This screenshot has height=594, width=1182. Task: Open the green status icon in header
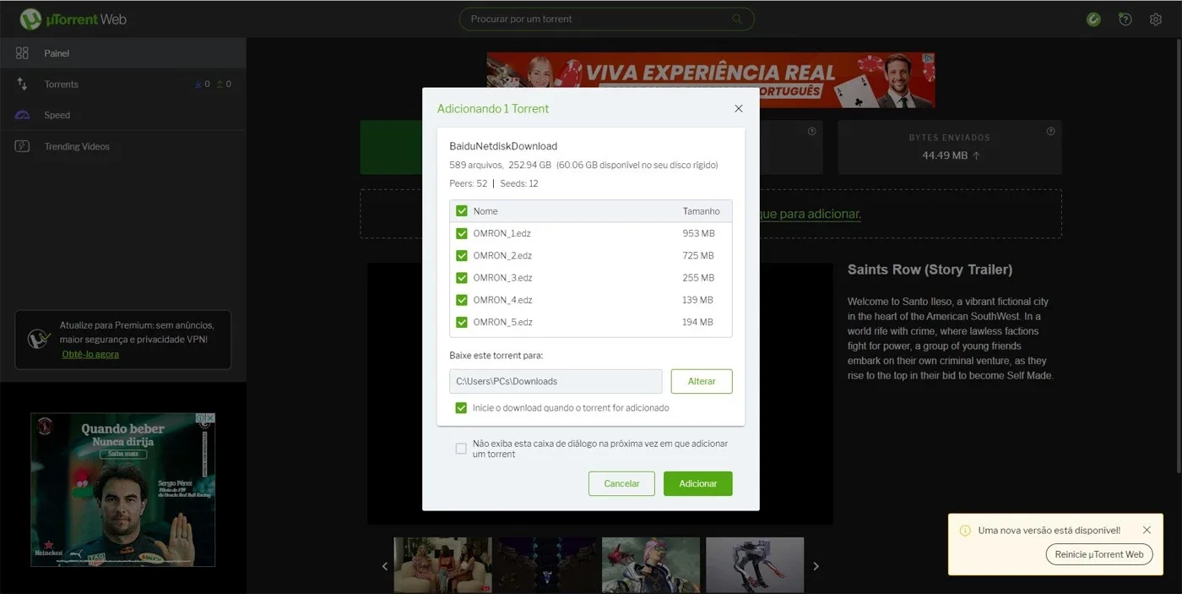(x=1093, y=19)
